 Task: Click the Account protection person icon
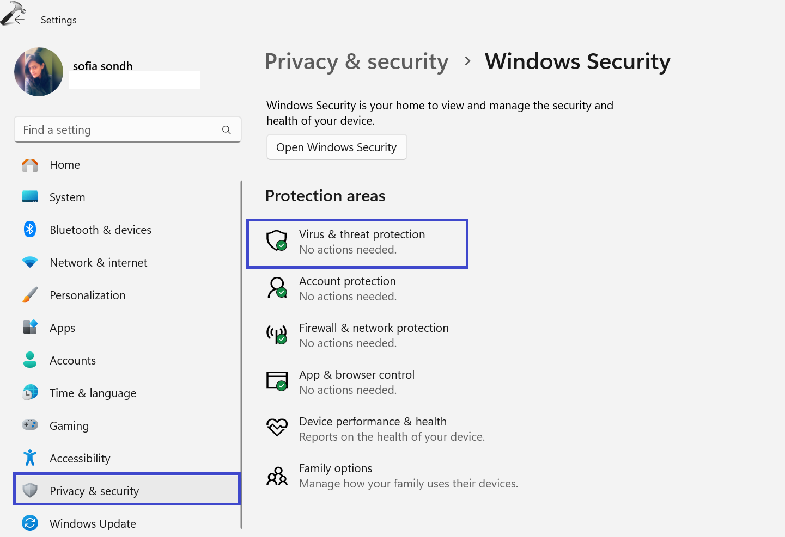[277, 287]
